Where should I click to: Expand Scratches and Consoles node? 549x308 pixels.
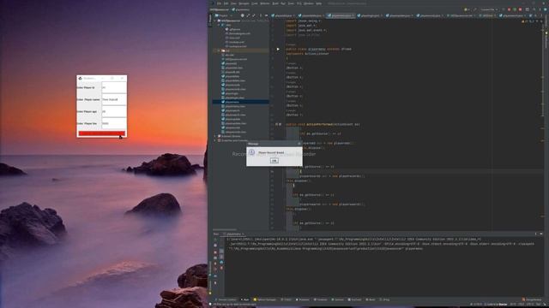214,140
